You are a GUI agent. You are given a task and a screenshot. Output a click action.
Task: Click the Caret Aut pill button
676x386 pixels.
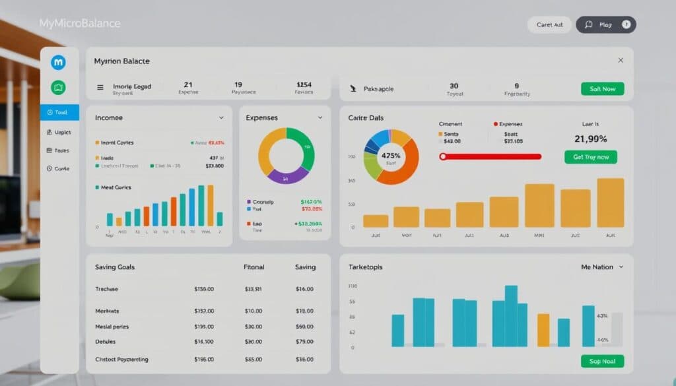(550, 24)
